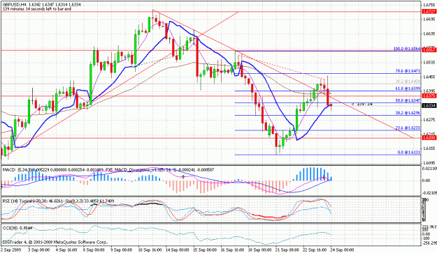
Task: Click the '23.6 @1.6233' Fibonacci label
Action: point(408,128)
